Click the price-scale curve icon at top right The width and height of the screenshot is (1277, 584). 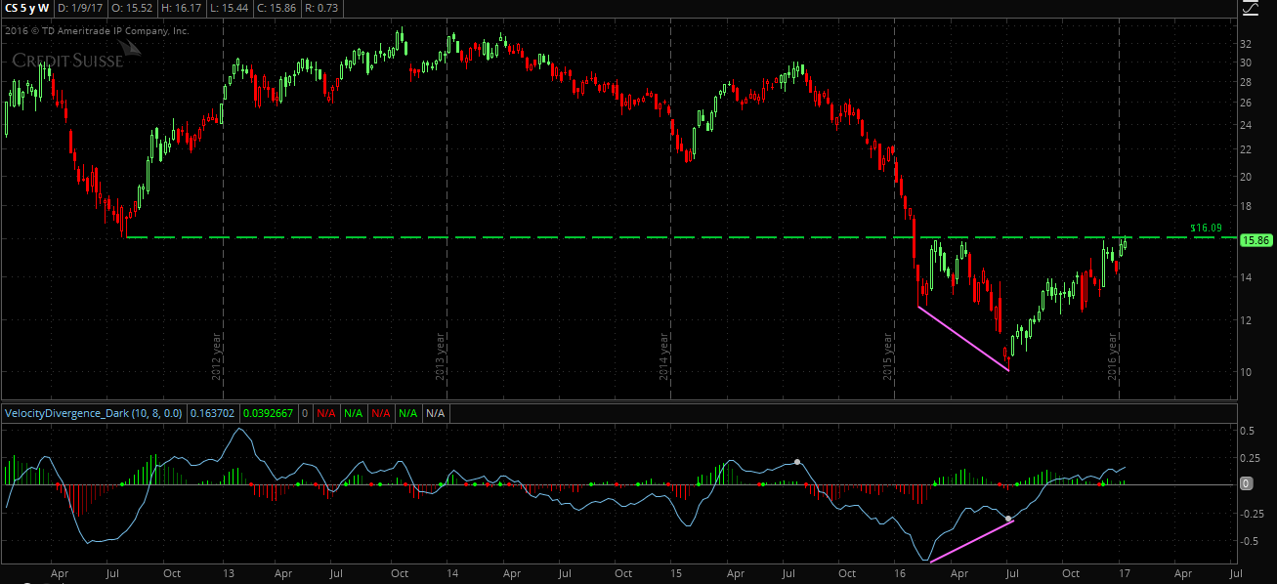(1252, 9)
